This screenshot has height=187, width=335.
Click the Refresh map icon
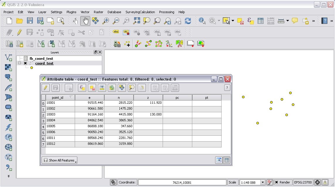[x=188, y=21]
